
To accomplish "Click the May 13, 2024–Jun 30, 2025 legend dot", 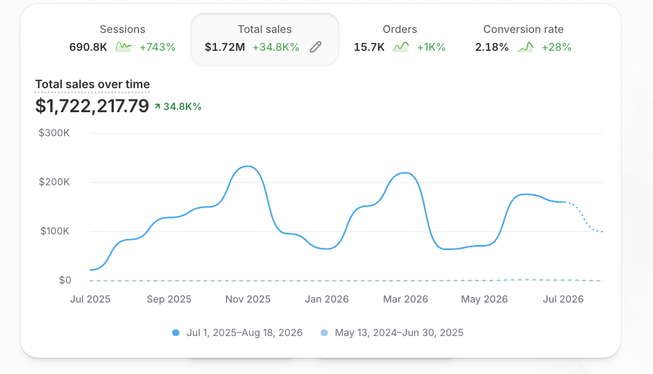I will pyautogui.click(x=324, y=333).
